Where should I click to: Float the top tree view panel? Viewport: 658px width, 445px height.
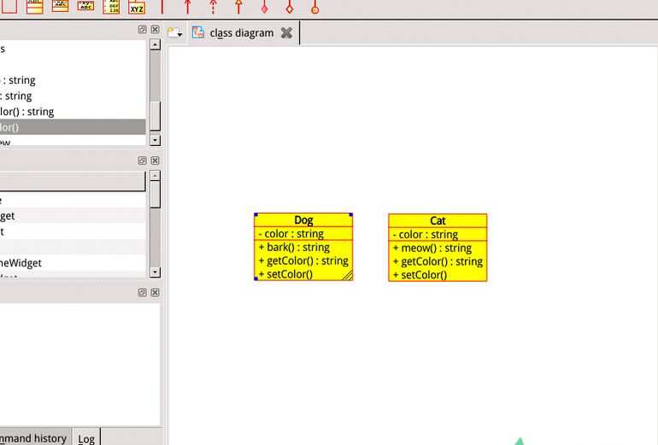[142, 29]
